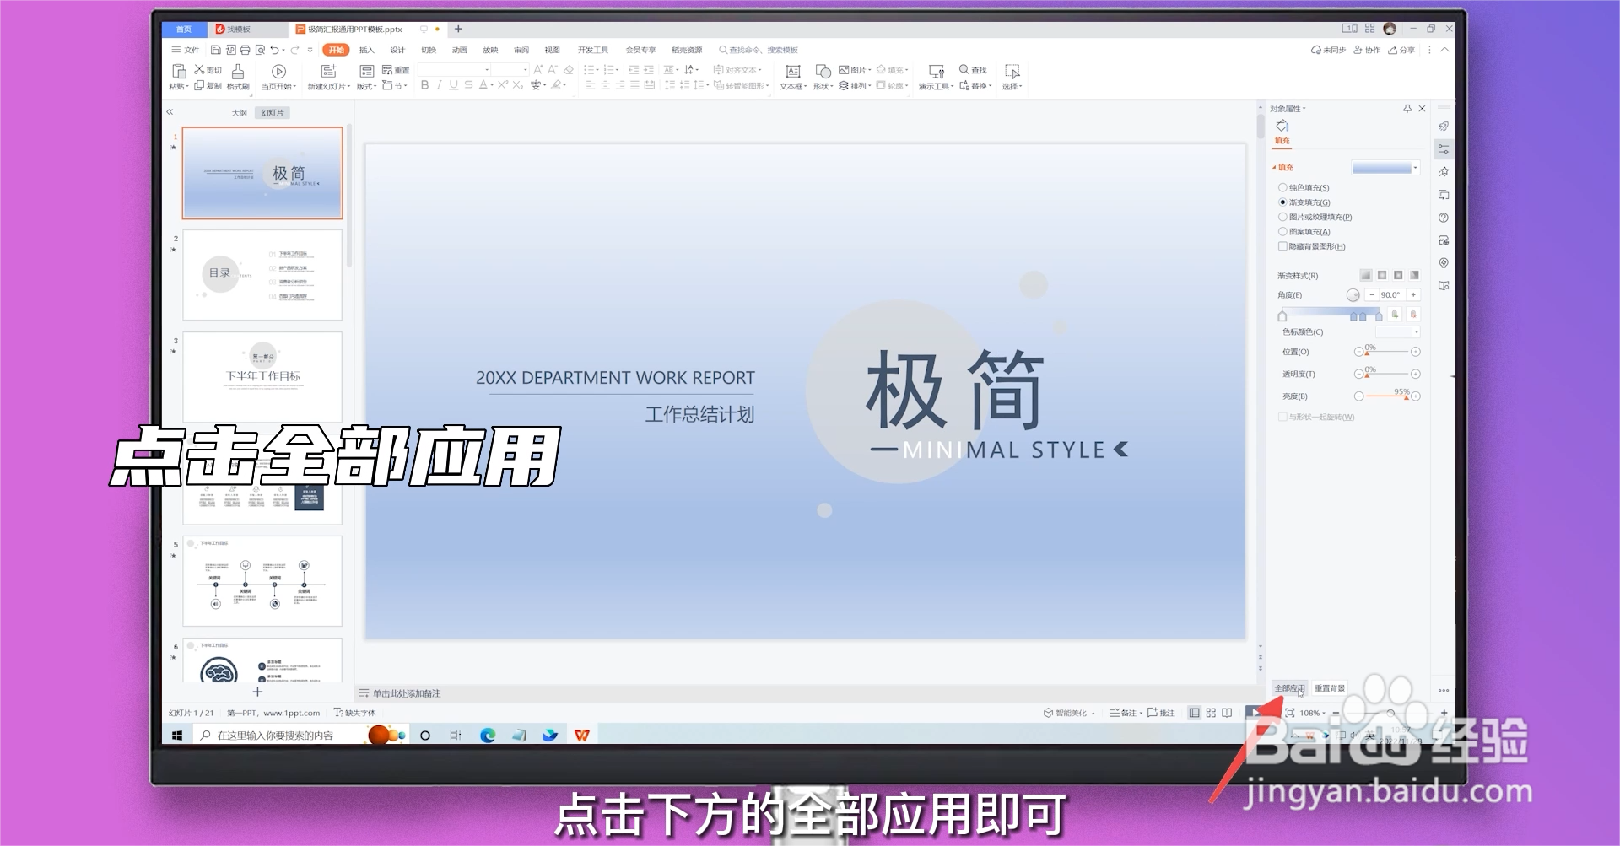Check Hide Background Graphics (隐藏背景图形) checkbox
This screenshot has height=846, width=1620.
tap(1282, 246)
